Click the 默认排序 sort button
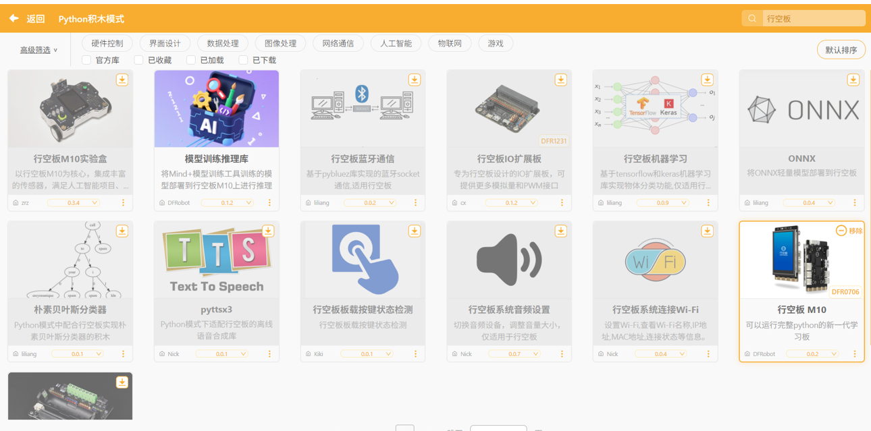The height and width of the screenshot is (431, 871). (x=841, y=50)
